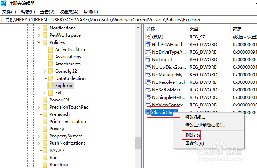Click the DataCollection folder icon
Screen dimensions: 257x168
tap(51, 78)
